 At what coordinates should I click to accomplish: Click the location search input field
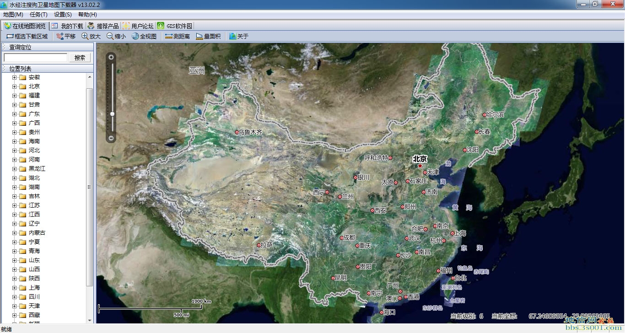(36, 58)
